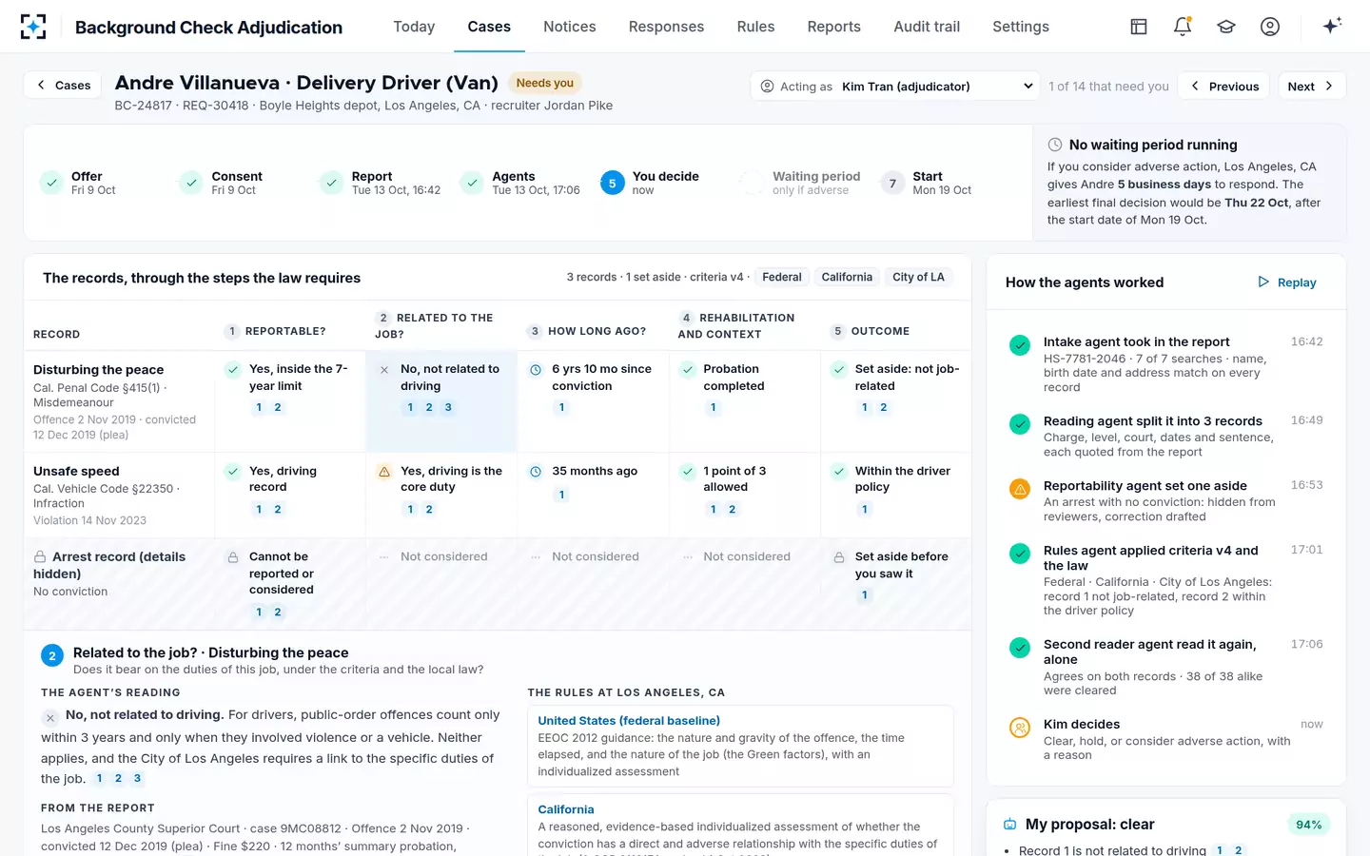Go back to the Cases list
This screenshot has height=856, width=1370.
point(64,86)
